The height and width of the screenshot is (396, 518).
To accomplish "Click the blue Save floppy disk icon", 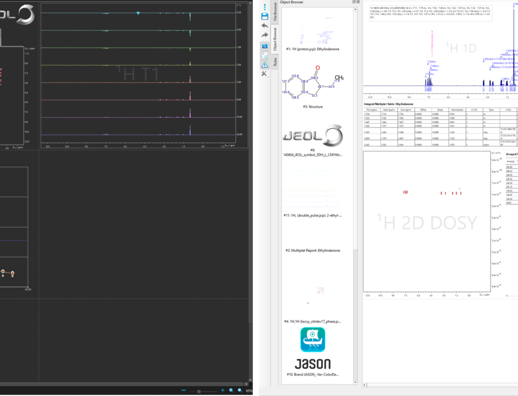I will (265, 17).
